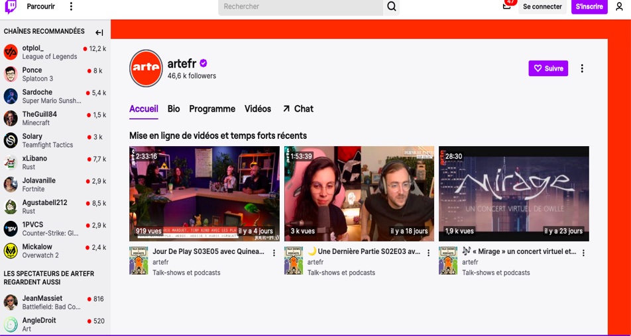
Task: Click category cover under Une Dernière Partie video
Action: (x=294, y=261)
